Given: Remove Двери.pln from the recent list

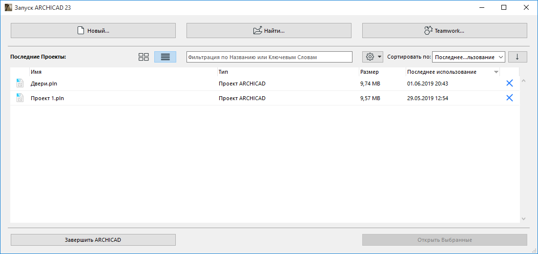Looking at the screenshot, I should (x=510, y=83).
